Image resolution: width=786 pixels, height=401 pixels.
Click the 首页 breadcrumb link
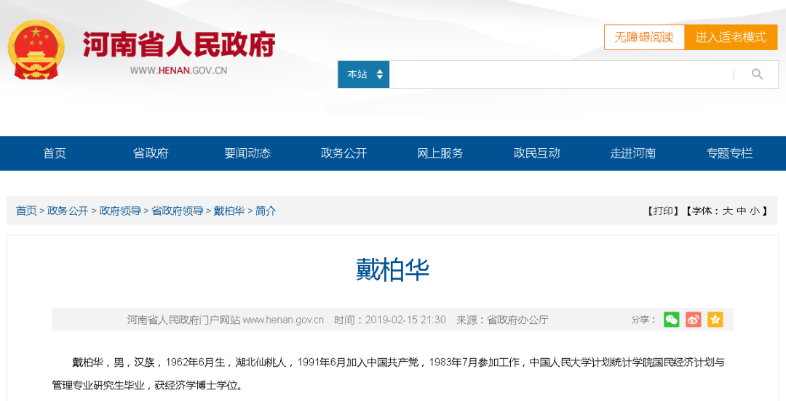click(27, 211)
